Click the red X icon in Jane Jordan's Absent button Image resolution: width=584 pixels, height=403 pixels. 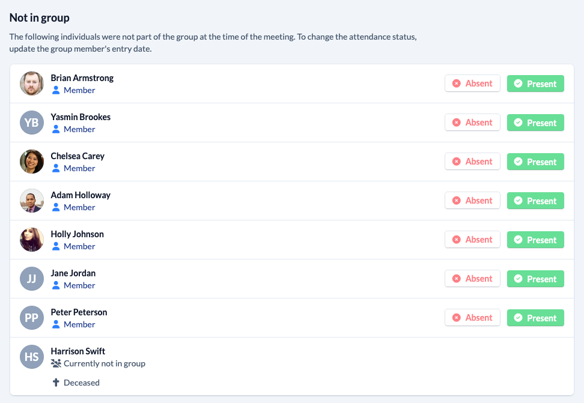point(456,279)
